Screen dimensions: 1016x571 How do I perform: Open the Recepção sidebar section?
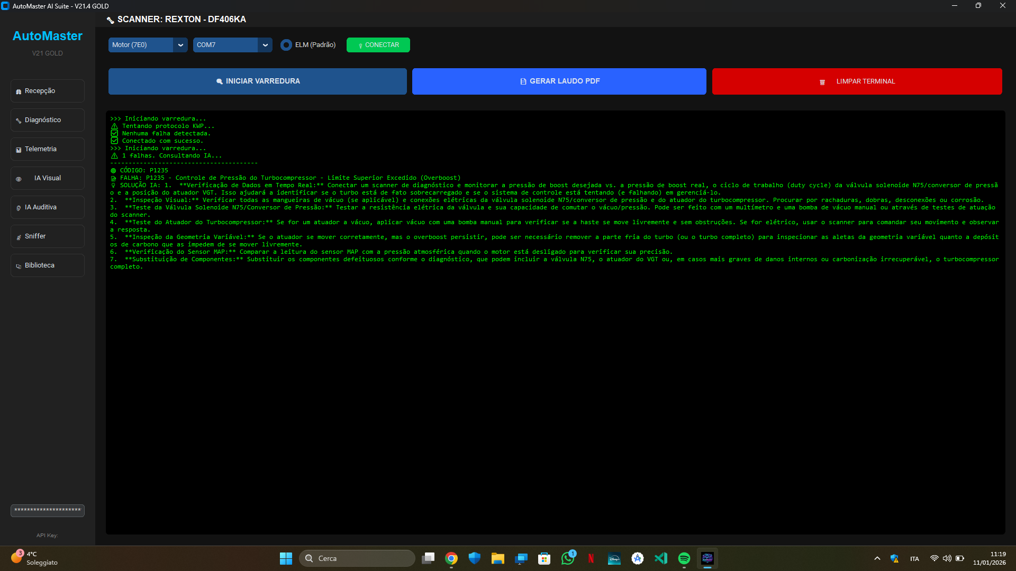[x=47, y=91]
